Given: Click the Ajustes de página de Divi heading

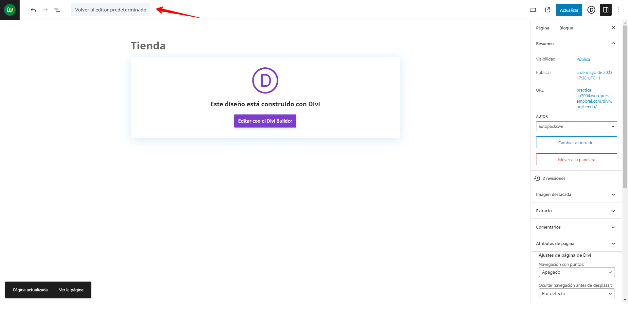Looking at the screenshot, I should pos(565,255).
